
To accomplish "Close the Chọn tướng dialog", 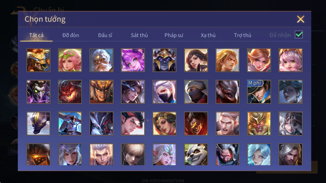I will tap(300, 19).
